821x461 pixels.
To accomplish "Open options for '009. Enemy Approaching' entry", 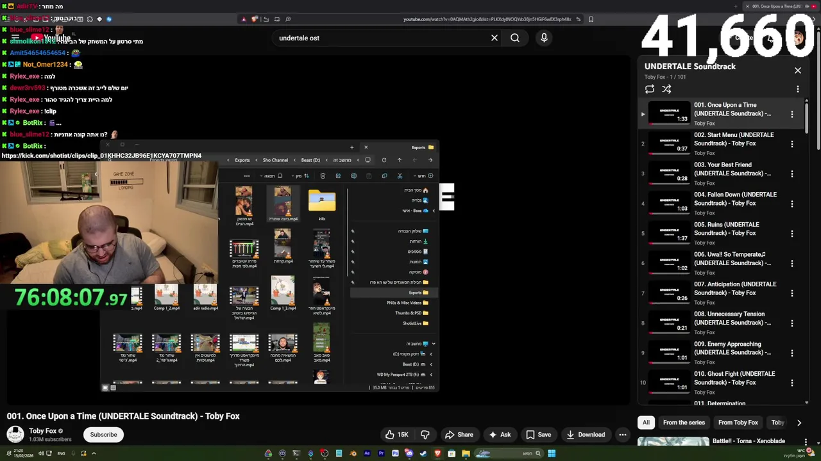I will pos(792,353).
